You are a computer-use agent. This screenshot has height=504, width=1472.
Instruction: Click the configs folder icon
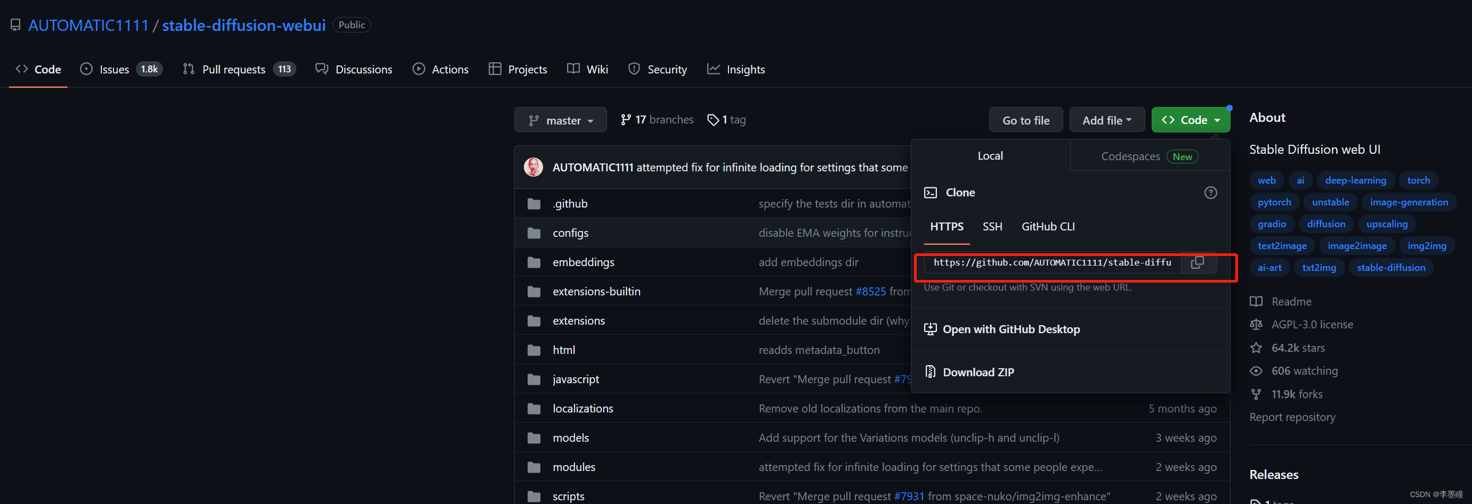[533, 233]
